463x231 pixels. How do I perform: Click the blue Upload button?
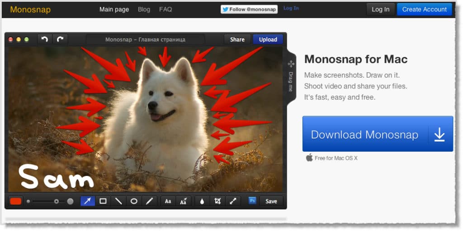[x=268, y=40]
